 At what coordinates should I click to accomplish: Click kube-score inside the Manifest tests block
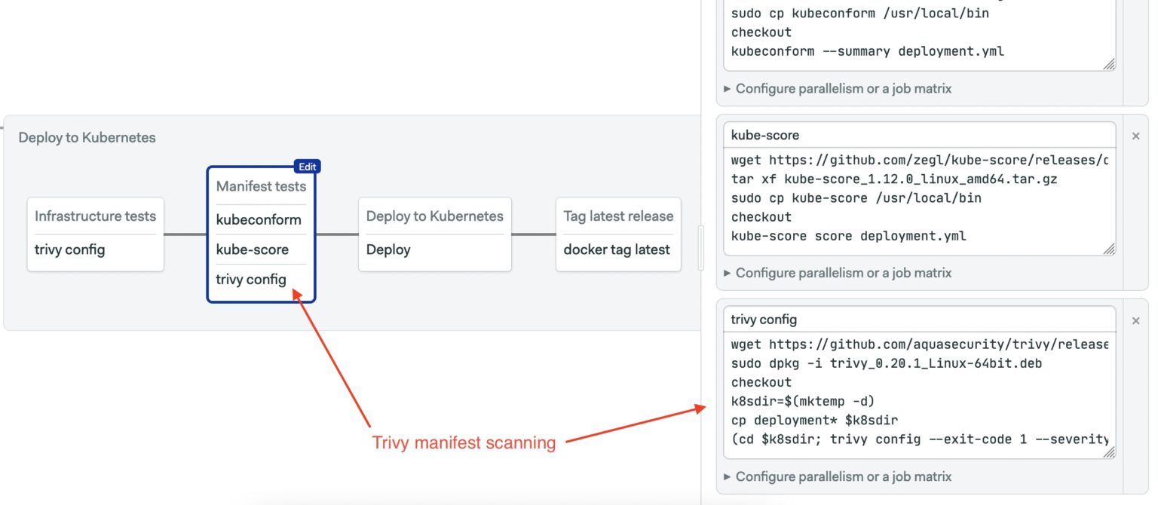click(251, 249)
